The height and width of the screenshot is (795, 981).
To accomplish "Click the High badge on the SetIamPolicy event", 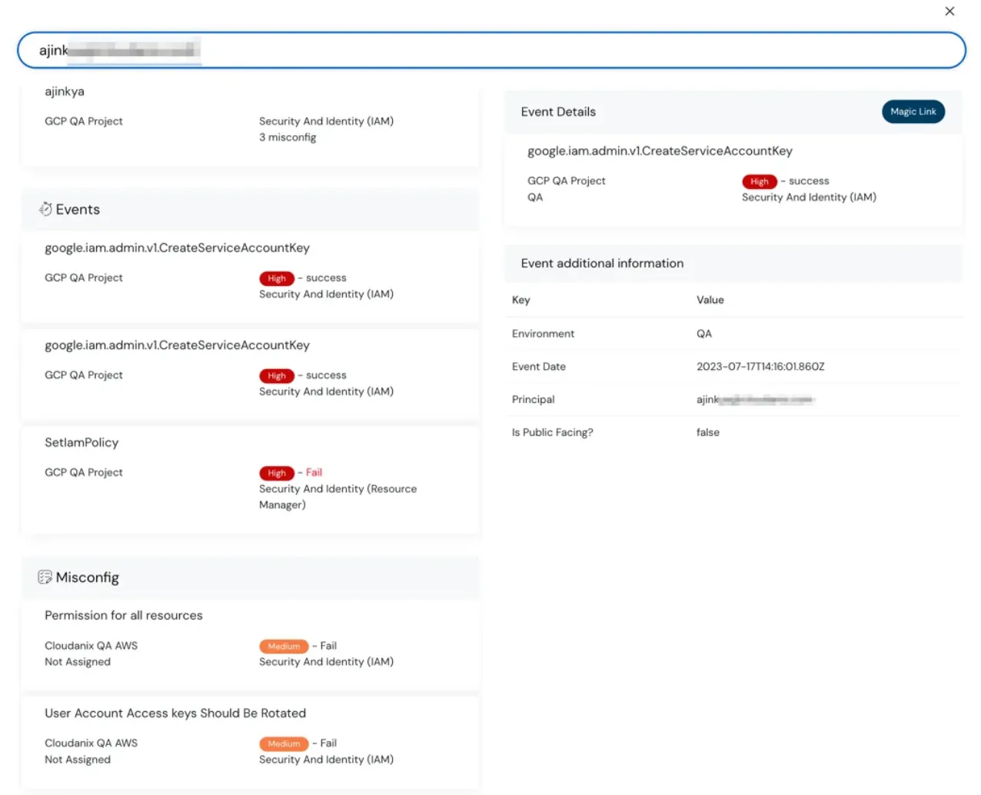I will pyautogui.click(x=277, y=473).
